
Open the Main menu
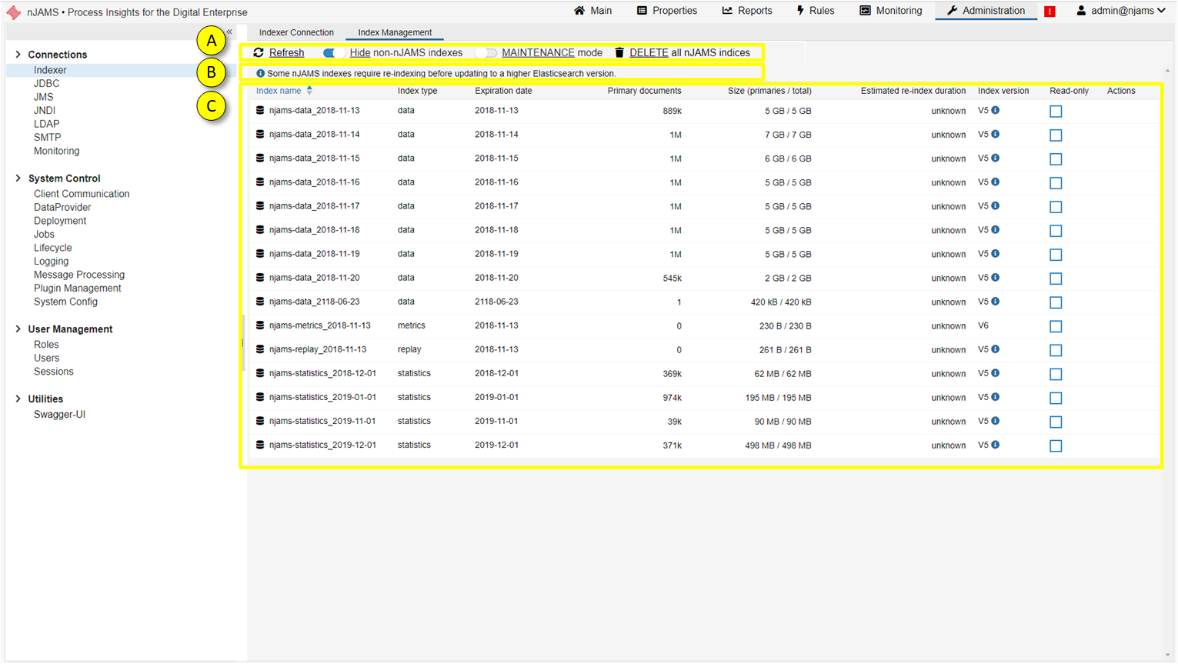[x=592, y=11]
